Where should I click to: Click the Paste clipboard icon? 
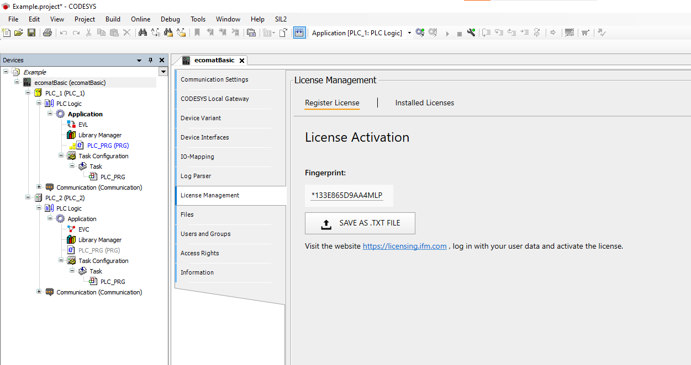[x=114, y=33]
